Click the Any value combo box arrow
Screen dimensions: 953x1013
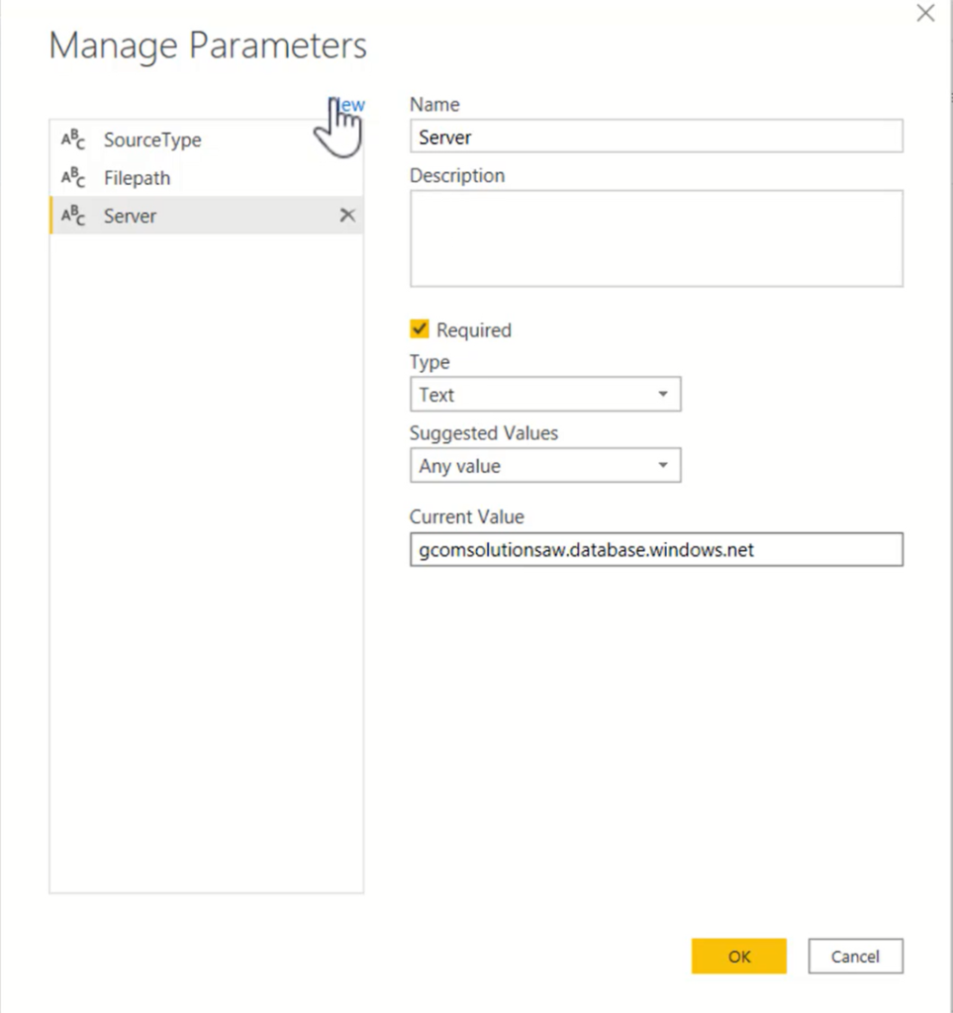tap(663, 465)
